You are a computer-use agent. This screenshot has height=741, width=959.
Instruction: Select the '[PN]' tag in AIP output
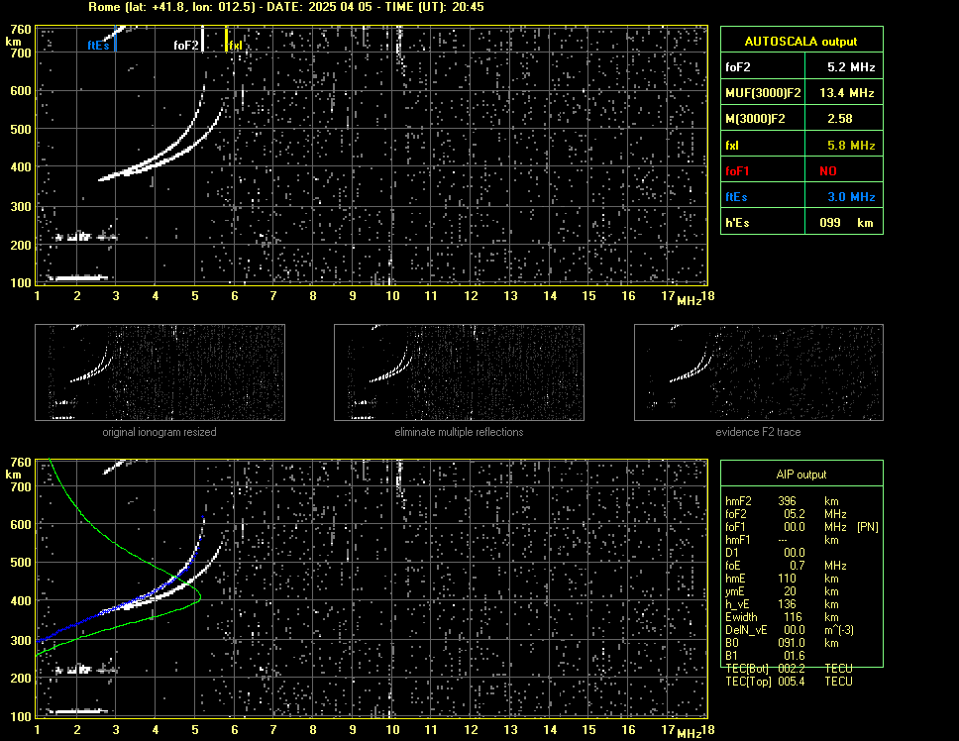[x=868, y=527]
